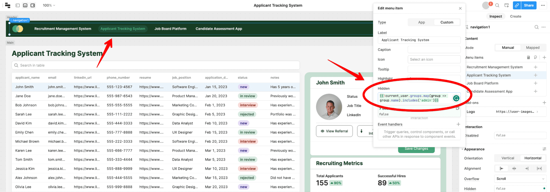
Task: Click the Share button
Action: [x=529, y=6]
